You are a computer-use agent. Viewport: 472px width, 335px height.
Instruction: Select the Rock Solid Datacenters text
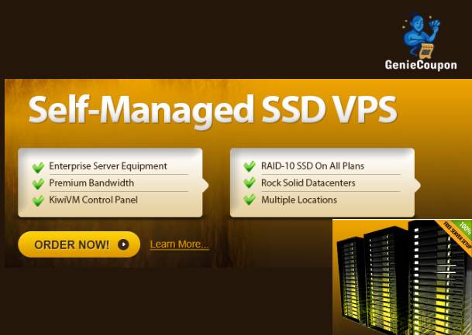click(x=308, y=183)
